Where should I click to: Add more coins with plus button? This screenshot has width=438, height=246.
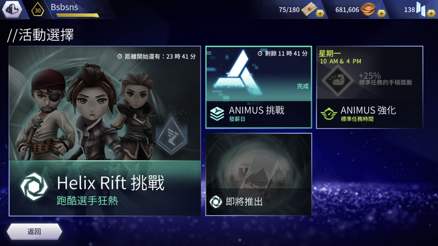(x=381, y=13)
